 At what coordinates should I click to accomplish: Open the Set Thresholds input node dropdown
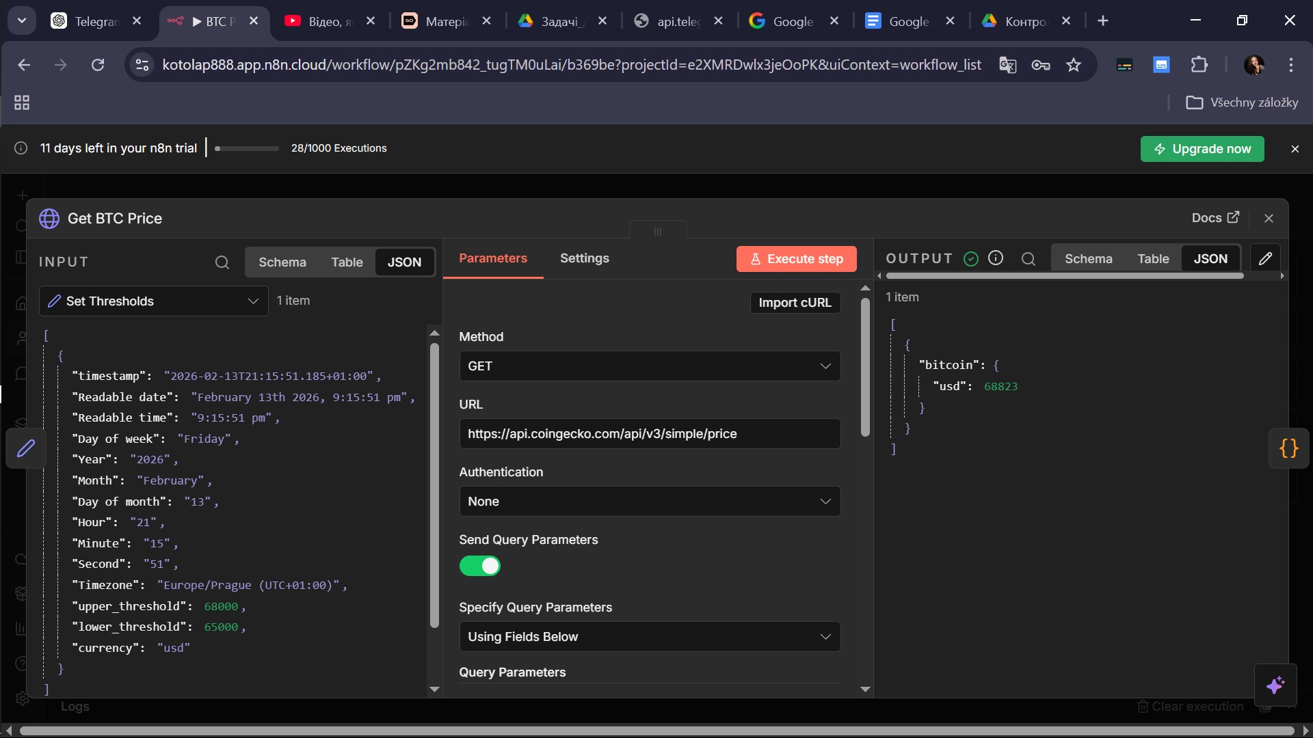154,301
